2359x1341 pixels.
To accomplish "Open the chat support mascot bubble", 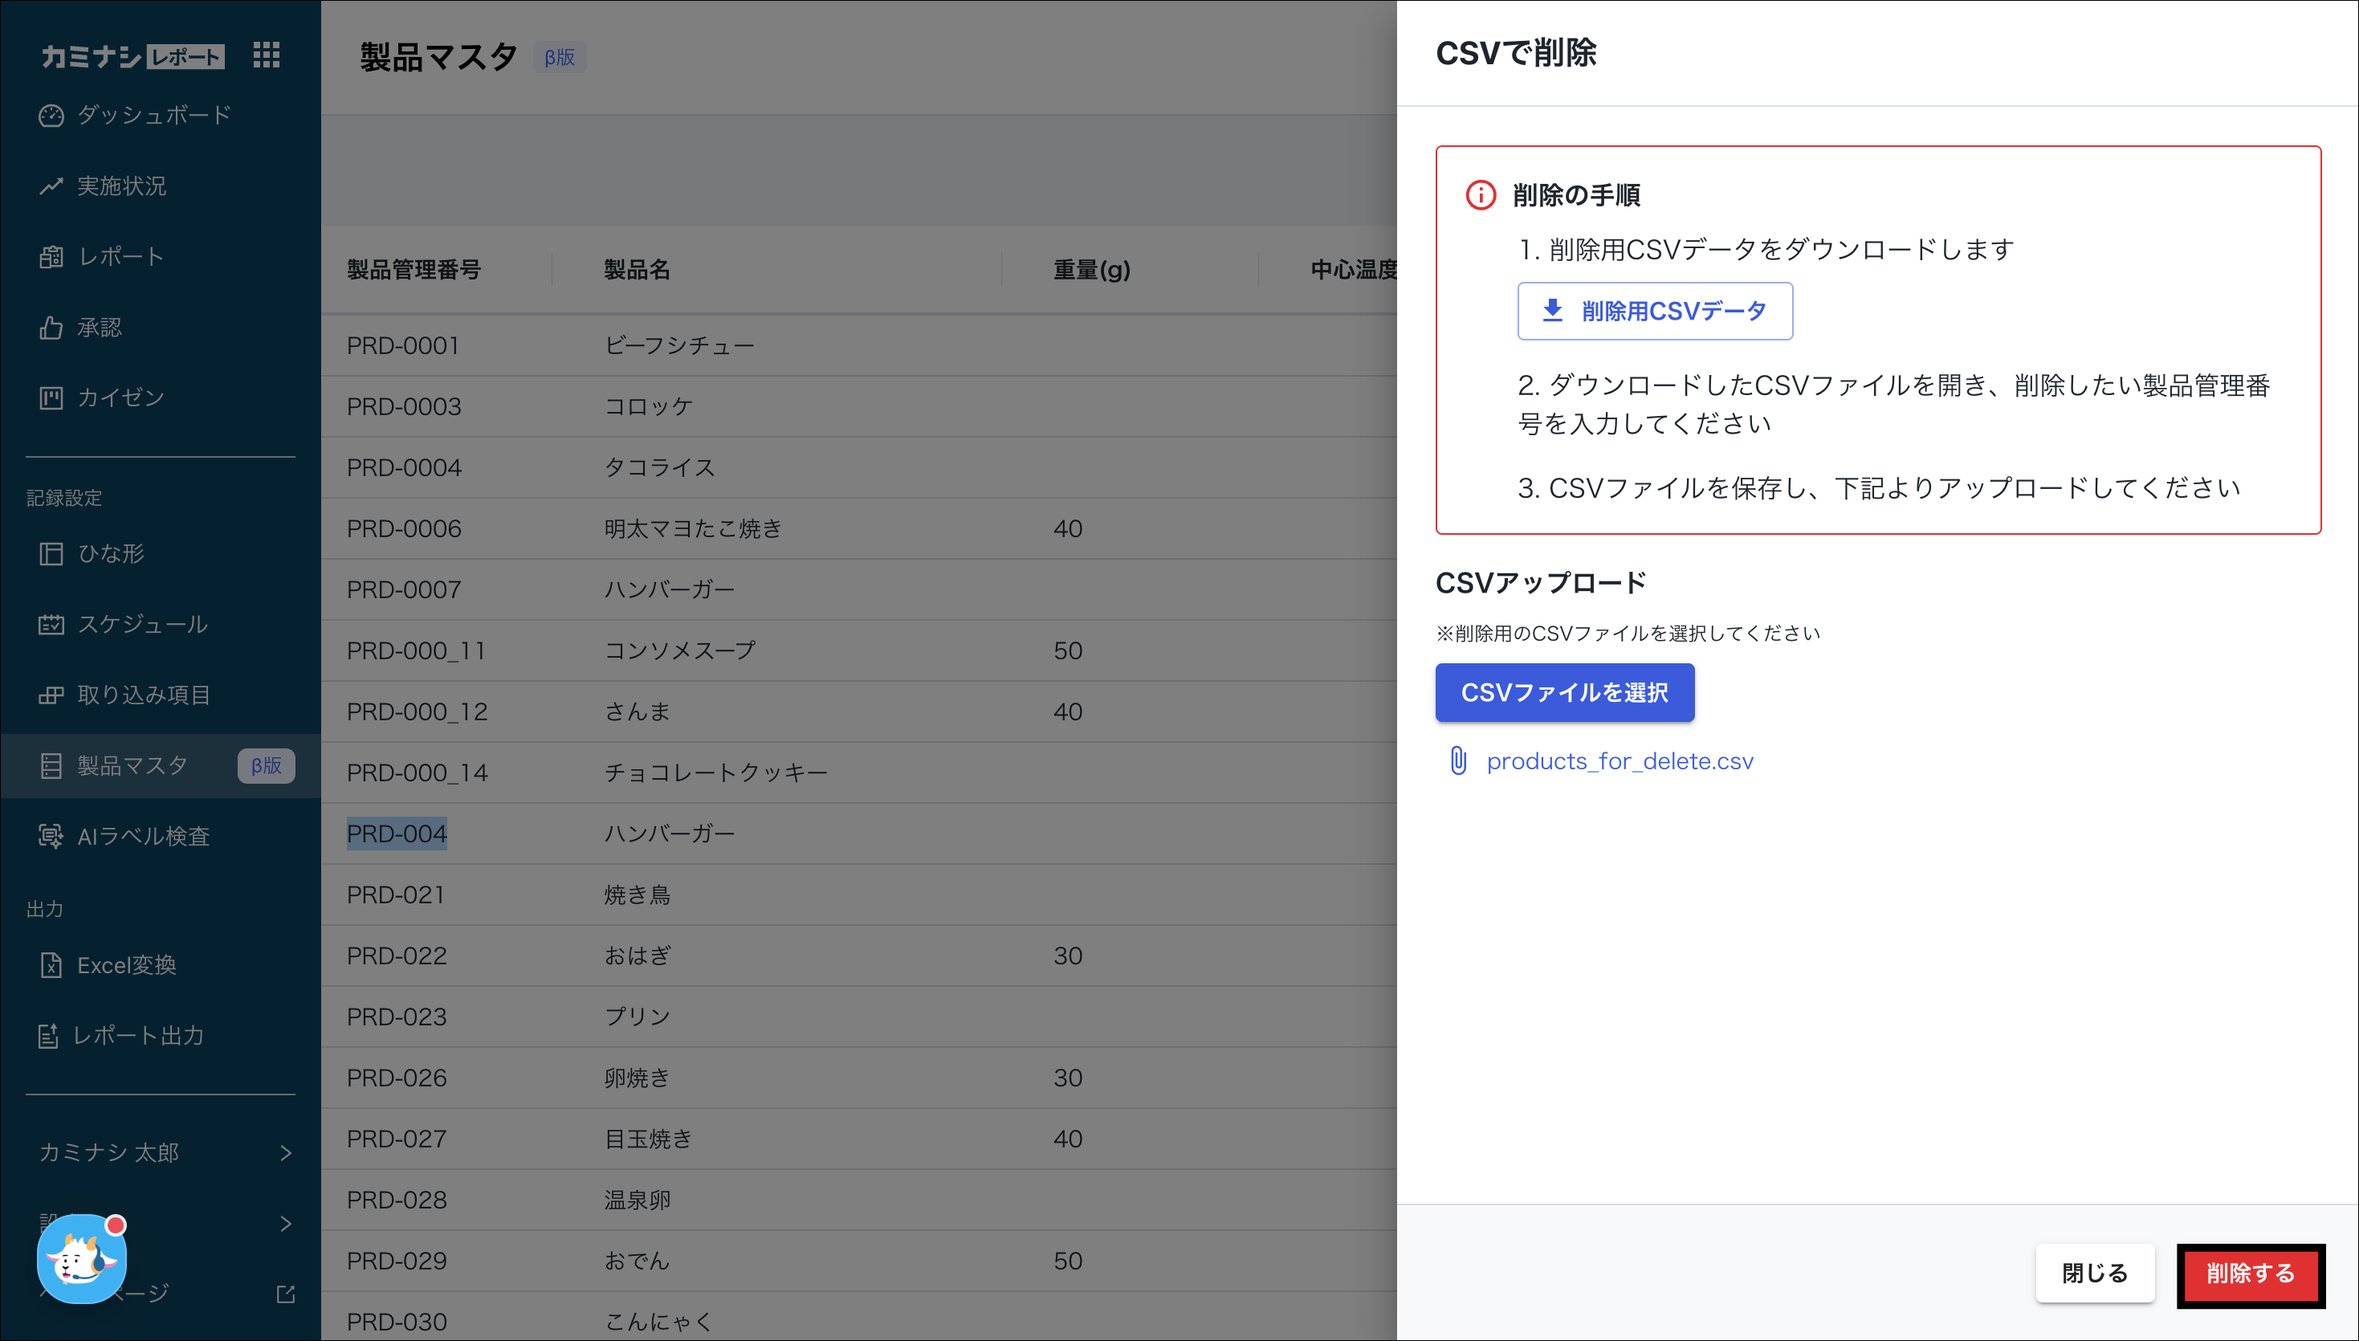I will (81, 1259).
